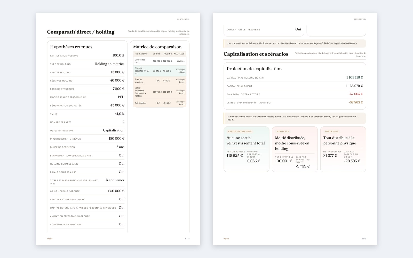Click Investissements prévus value 180 000 €
413x258 pixels.
coord(116,138)
